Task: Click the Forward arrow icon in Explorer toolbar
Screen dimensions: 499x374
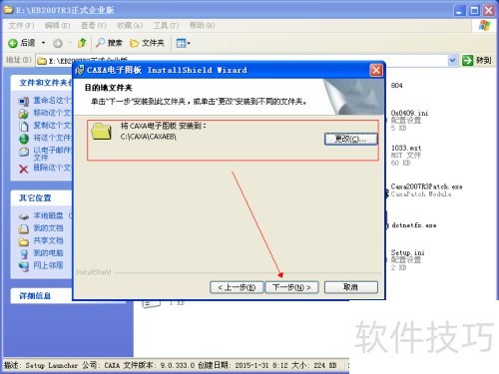Action: click(x=58, y=43)
